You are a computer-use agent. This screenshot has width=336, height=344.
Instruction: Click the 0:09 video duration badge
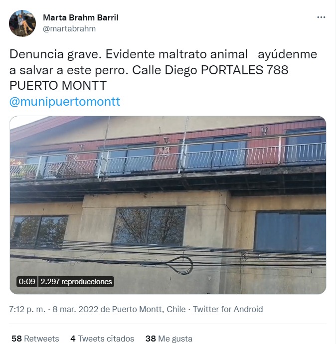[x=27, y=282]
